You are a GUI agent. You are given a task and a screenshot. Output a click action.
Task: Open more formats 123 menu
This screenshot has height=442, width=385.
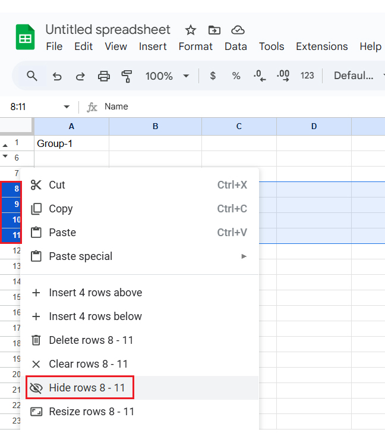(x=307, y=76)
